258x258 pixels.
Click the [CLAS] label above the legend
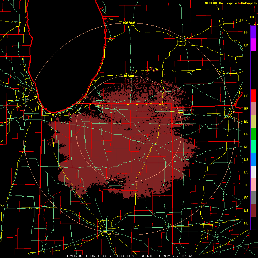pyautogui.click(x=242, y=20)
